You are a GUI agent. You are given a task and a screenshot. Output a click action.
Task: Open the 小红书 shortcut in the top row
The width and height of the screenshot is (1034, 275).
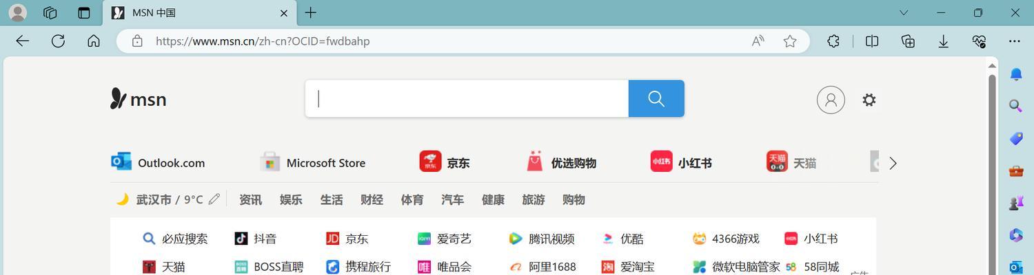[x=681, y=162]
